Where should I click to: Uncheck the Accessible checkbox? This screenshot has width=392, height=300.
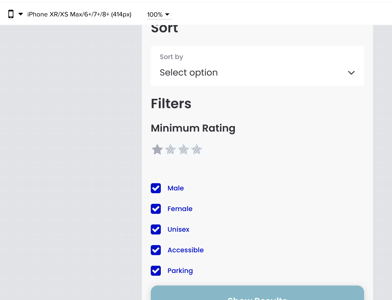pos(156,250)
